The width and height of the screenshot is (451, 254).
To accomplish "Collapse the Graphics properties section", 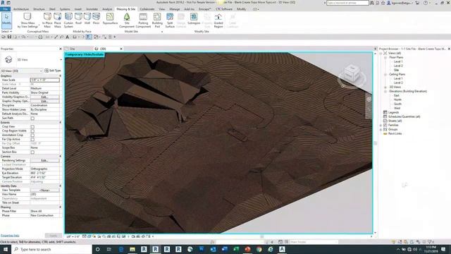I will click(60, 75).
